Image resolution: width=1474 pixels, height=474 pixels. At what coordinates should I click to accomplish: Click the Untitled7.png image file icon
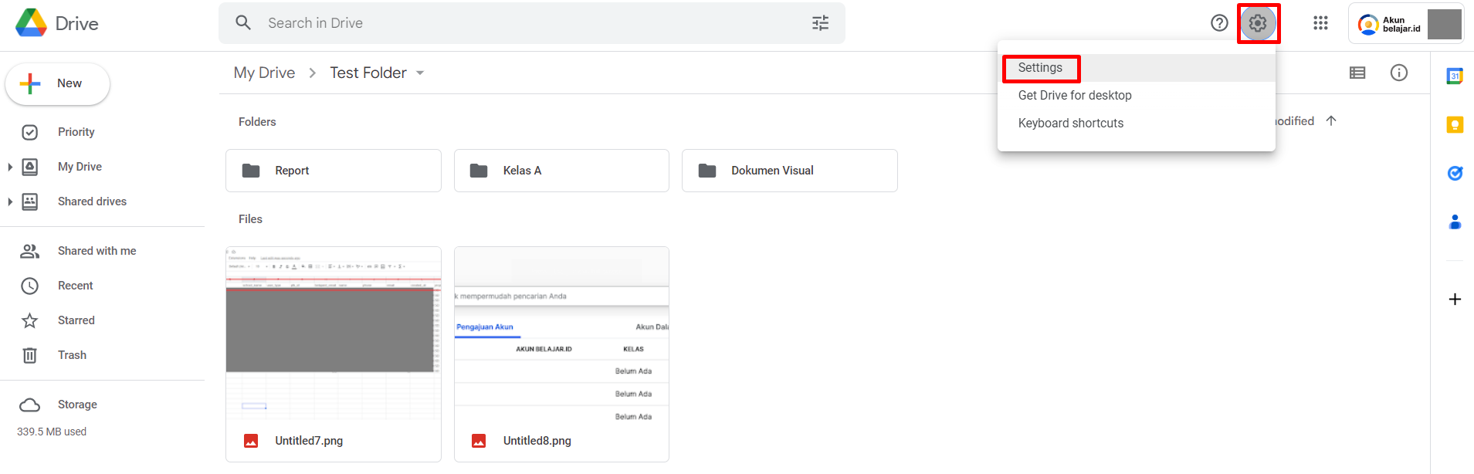[251, 441]
